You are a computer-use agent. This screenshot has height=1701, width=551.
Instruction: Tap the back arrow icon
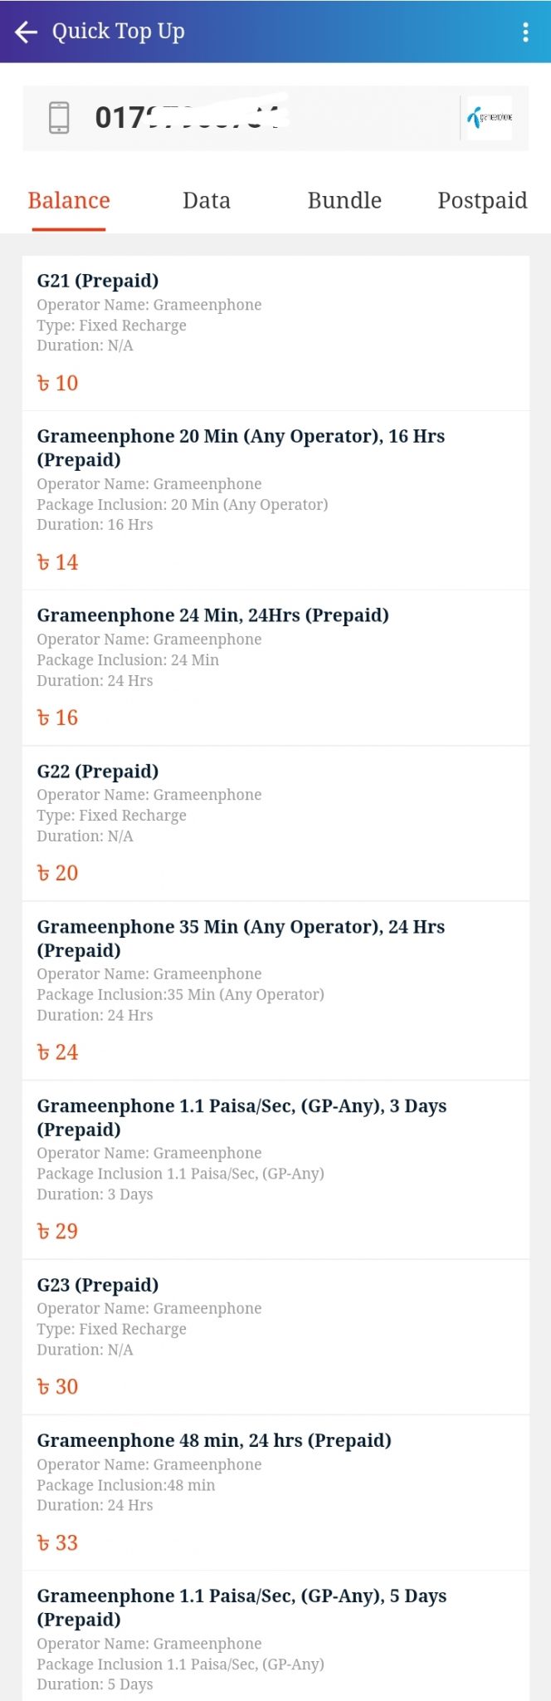click(x=27, y=32)
